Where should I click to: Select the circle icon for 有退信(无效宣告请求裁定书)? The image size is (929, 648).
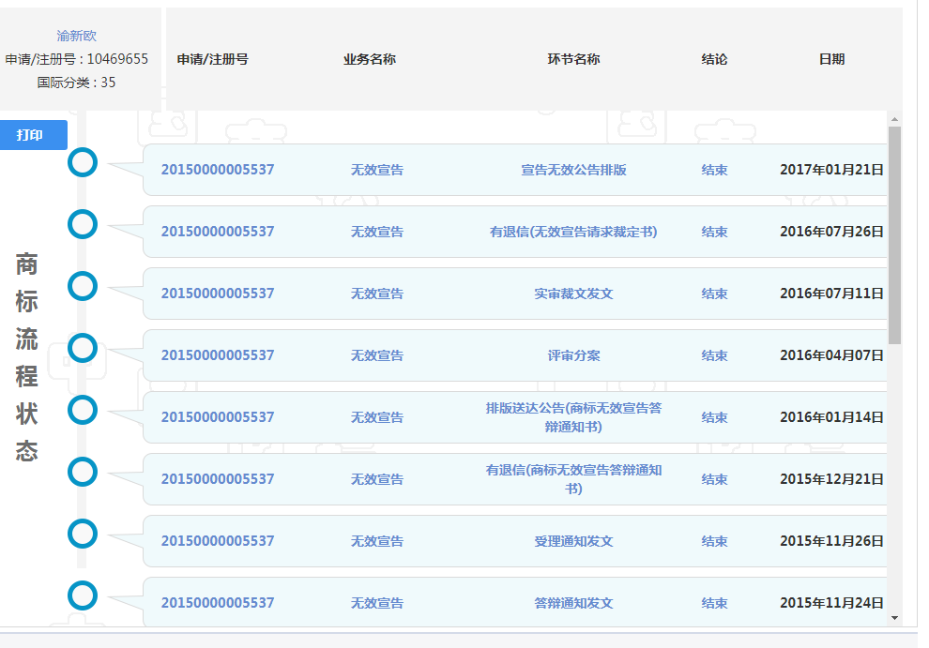[x=83, y=224]
